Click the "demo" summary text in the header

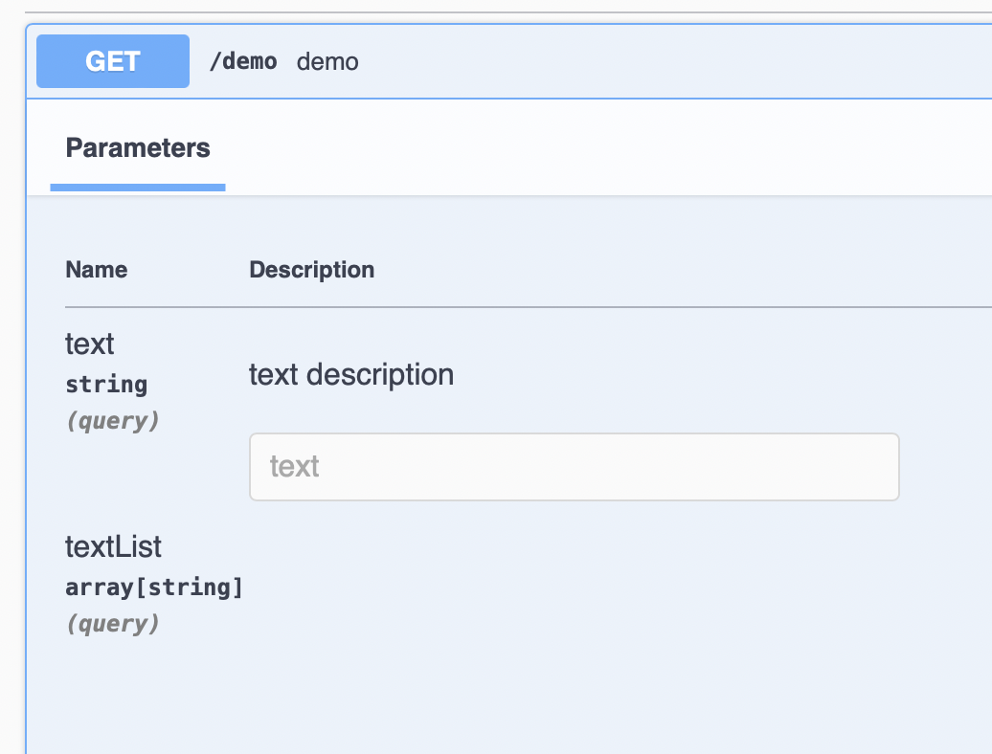pos(327,62)
